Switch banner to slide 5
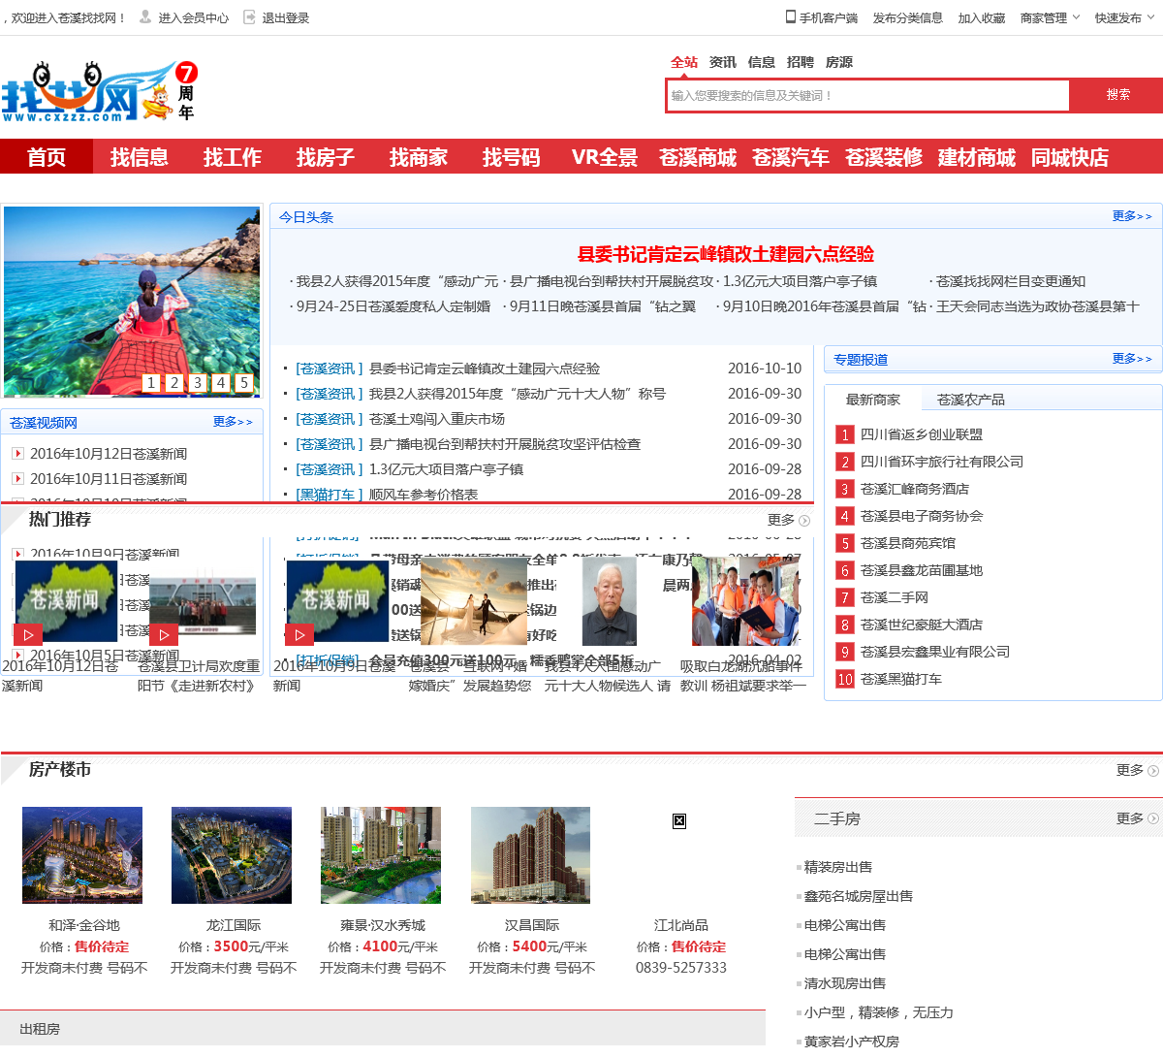The width and height of the screenshot is (1163, 1058). pos(244,383)
